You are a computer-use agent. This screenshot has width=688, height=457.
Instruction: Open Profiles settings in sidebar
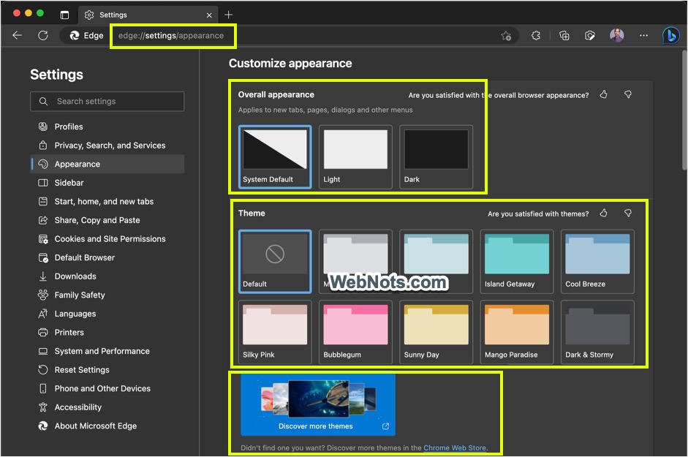(x=69, y=126)
